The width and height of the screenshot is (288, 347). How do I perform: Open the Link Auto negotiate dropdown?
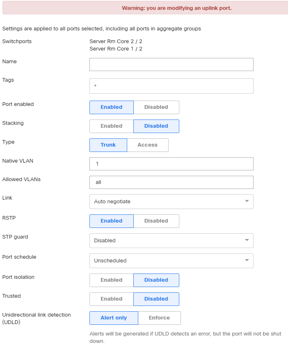point(171,202)
